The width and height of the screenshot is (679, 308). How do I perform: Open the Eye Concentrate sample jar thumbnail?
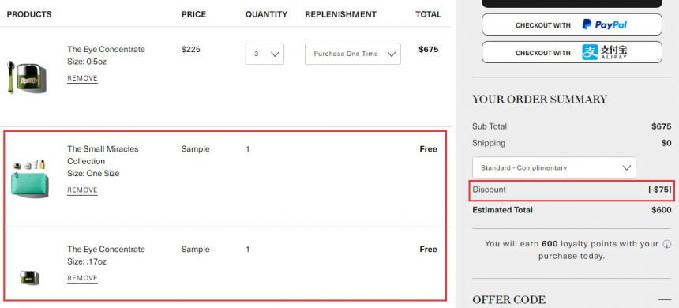pyautogui.click(x=29, y=277)
